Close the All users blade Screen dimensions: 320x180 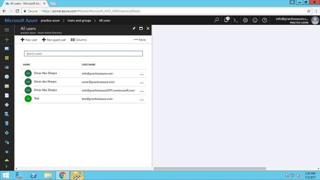coord(148,28)
